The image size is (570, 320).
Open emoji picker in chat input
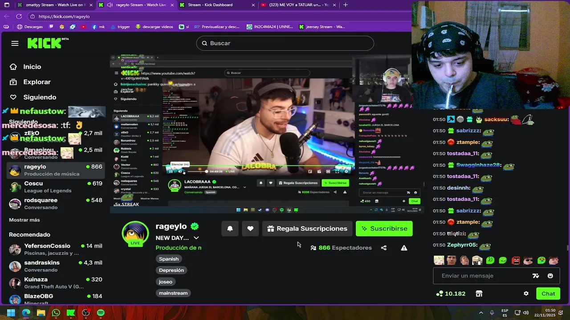click(x=550, y=276)
